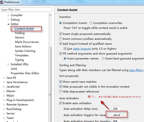The width and height of the screenshot is (144, 122).
Task: Expand the Debug tree node
Action: 8,20
